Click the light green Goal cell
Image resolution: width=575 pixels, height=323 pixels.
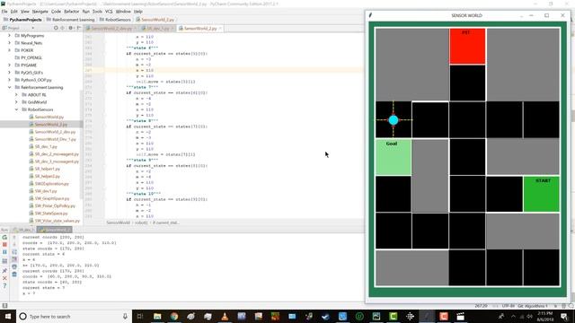coord(394,157)
